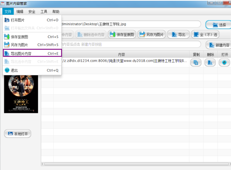Click the scrollbar left arrow

point(42,164)
